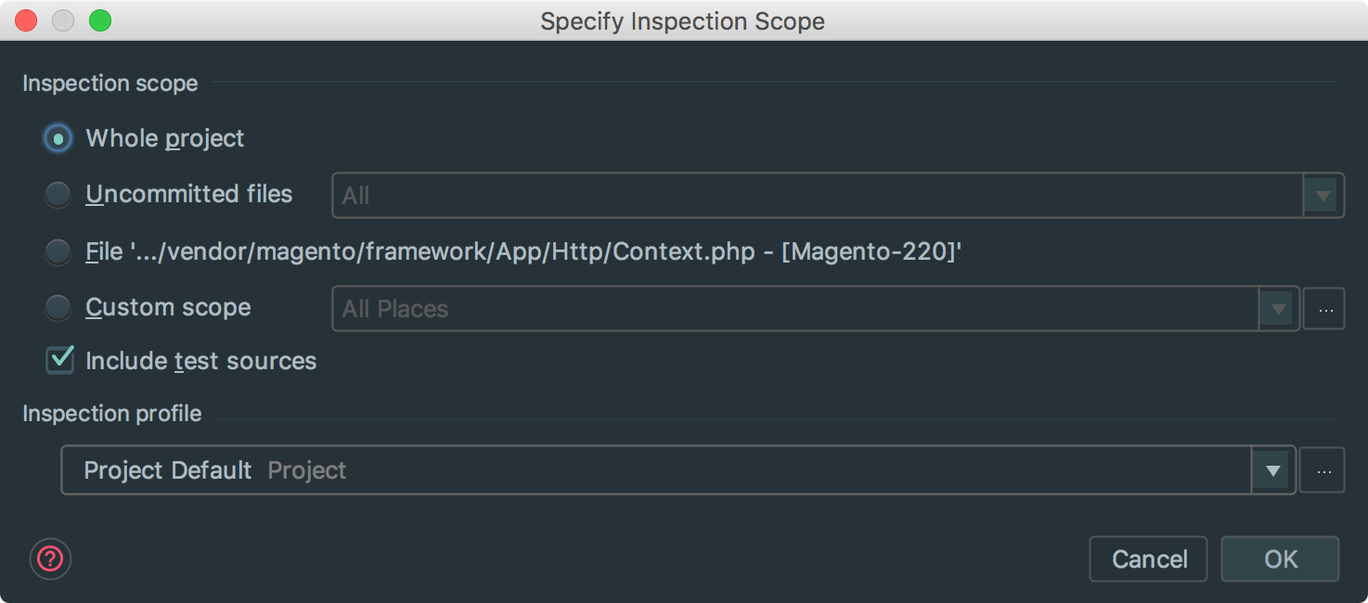Click the 'Specify Inspection Scope' title bar
1368x603 pixels.
point(682,21)
